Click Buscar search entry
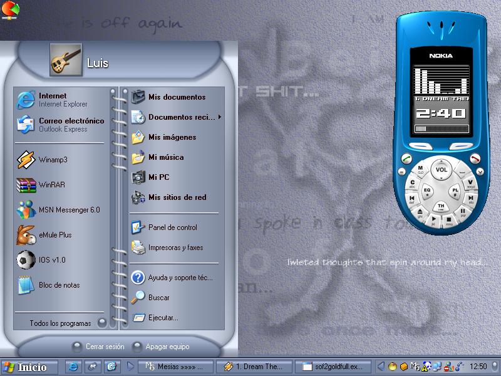This screenshot has width=501, height=376. 175,297
